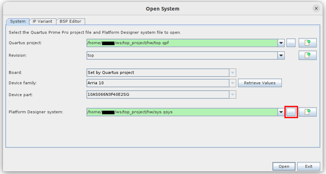The width and height of the screenshot is (326, 174).
Task: Close the Open System dialog
Action: 316,8
